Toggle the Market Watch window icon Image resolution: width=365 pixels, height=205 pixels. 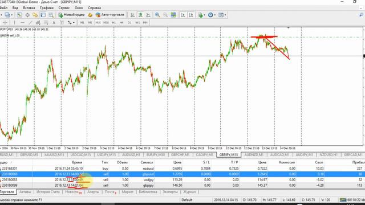click(x=19, y=15)
